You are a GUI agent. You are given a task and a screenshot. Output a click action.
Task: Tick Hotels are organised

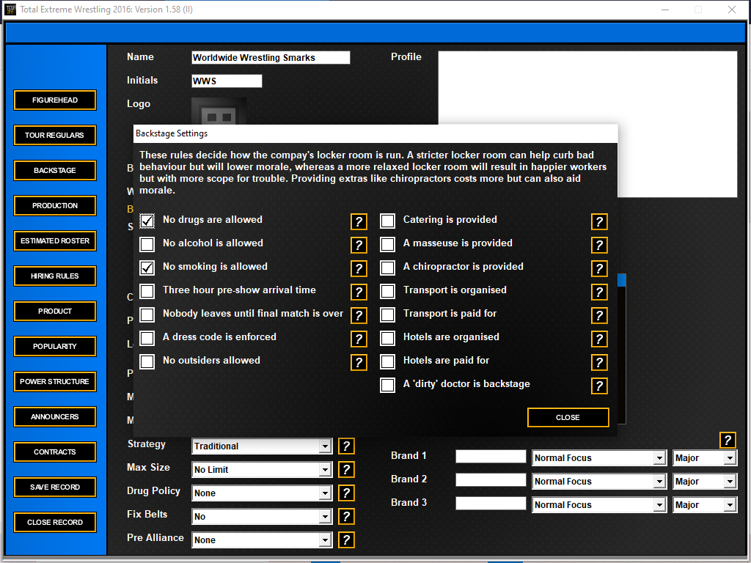tap(387, 338)
